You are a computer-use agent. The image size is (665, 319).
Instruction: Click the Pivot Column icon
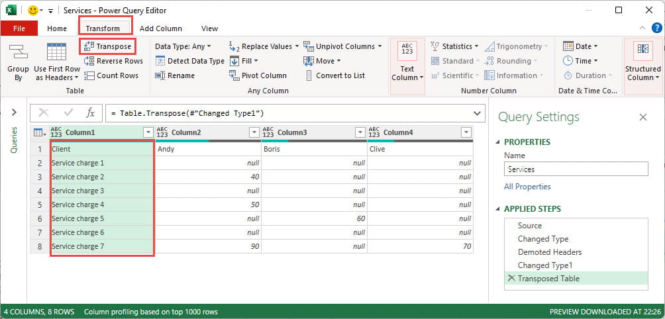click(x=234, y=75)
